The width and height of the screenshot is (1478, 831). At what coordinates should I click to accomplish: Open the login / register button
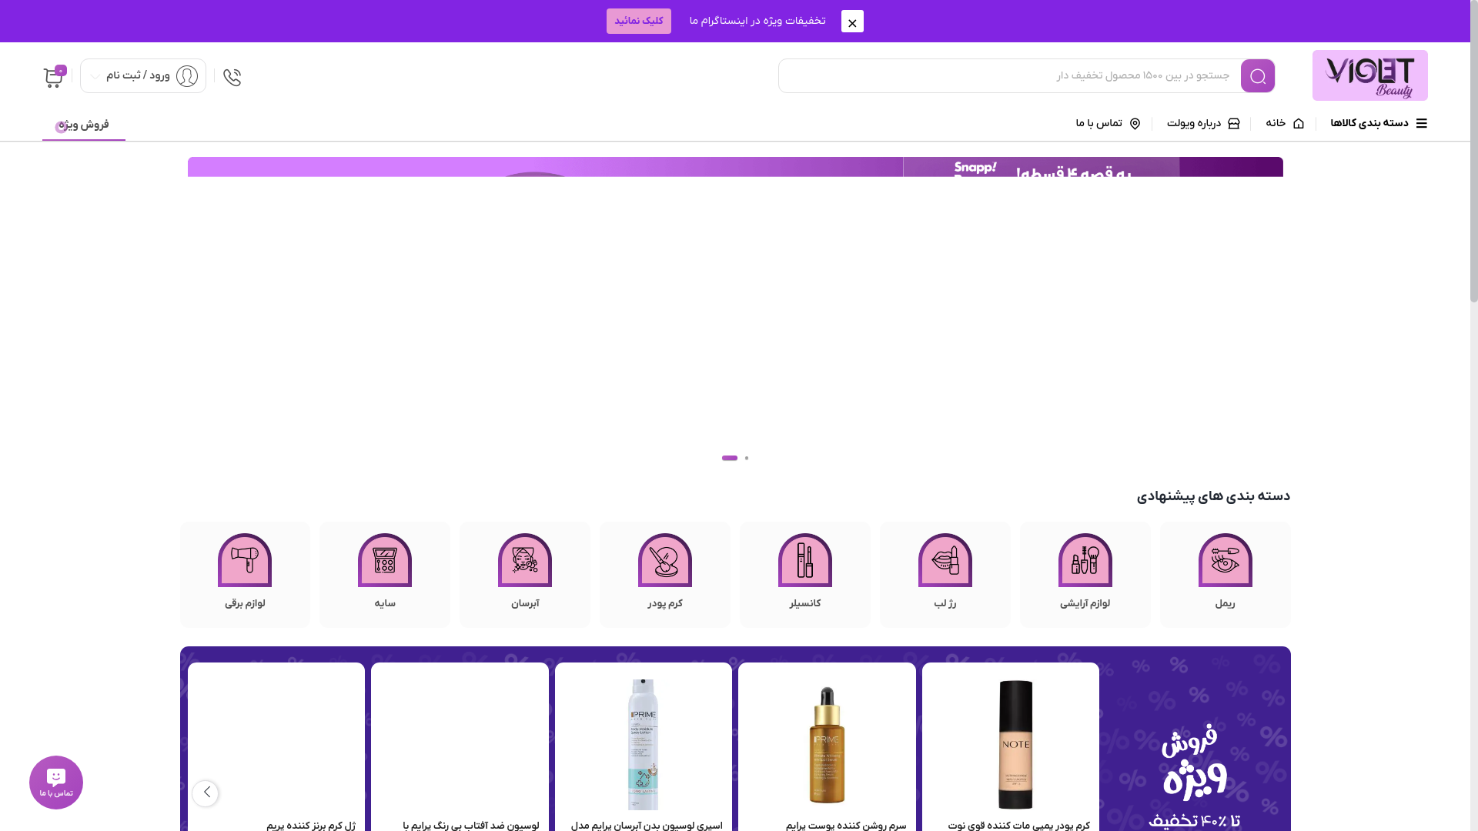point(143,76)
